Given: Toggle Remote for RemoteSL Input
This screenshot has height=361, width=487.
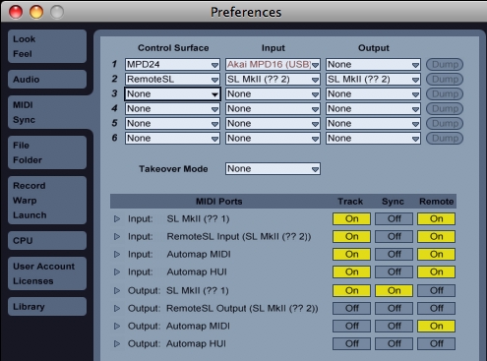Looking at the screenshot, I should point(436,236).
